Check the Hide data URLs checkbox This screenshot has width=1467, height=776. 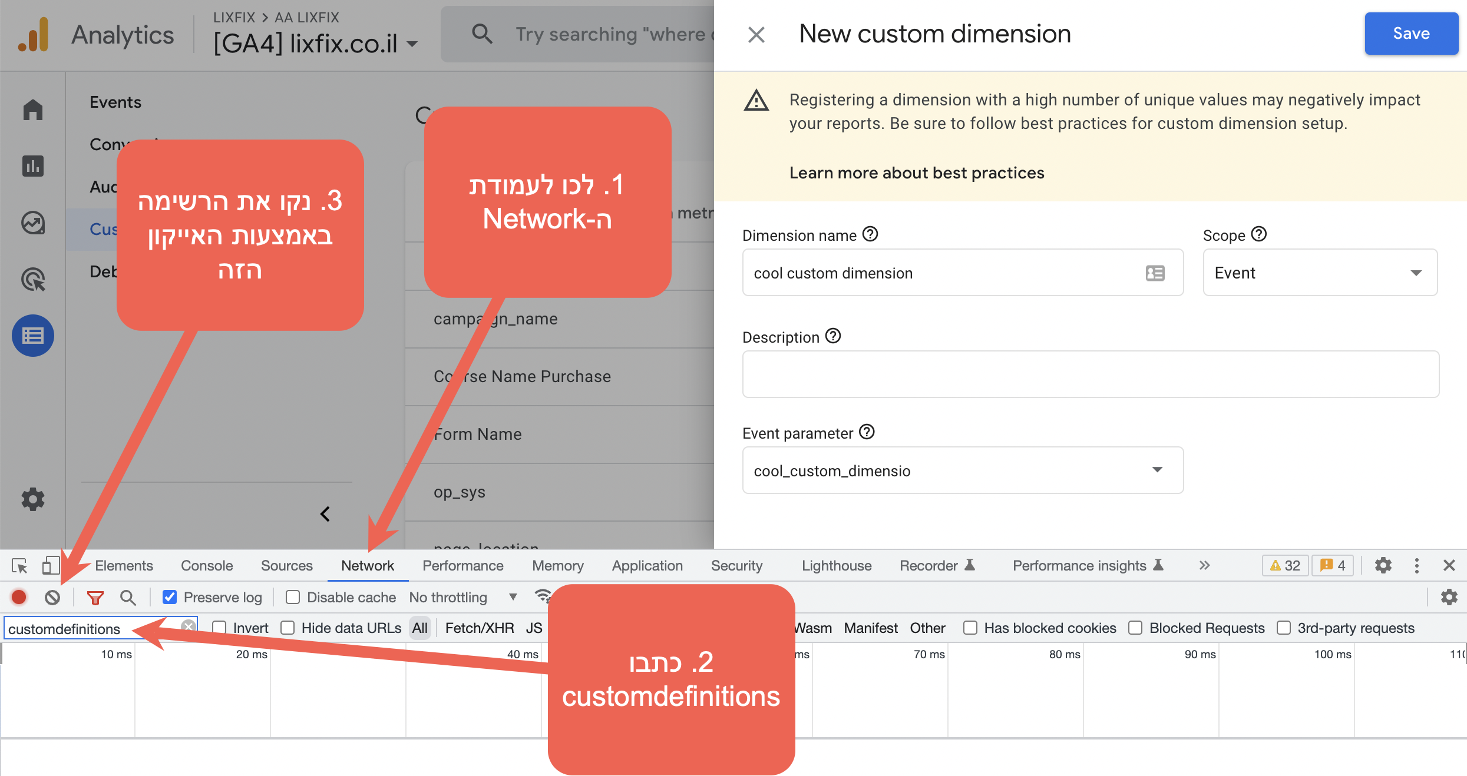[288, 628]
